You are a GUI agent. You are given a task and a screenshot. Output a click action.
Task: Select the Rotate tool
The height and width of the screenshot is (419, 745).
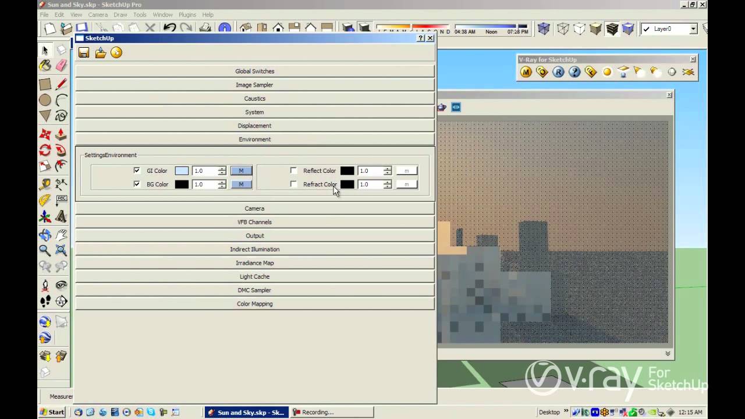45,150
